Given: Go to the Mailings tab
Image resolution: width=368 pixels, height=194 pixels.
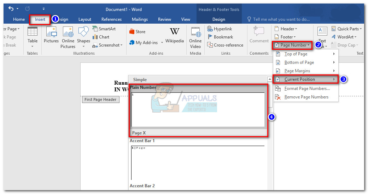Looking at the screenshot, I should pos(140,19).
